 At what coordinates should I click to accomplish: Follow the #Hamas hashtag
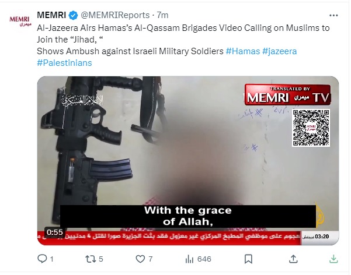click(243, 51)
